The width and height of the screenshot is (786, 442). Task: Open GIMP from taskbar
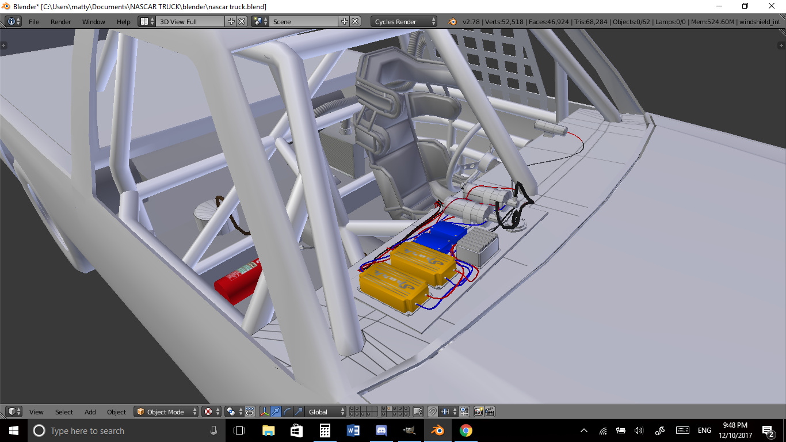click(x=409, y=430)
